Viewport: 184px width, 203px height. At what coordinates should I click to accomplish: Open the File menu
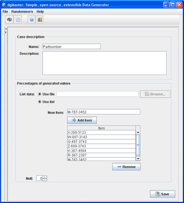[x=5, y=12]
